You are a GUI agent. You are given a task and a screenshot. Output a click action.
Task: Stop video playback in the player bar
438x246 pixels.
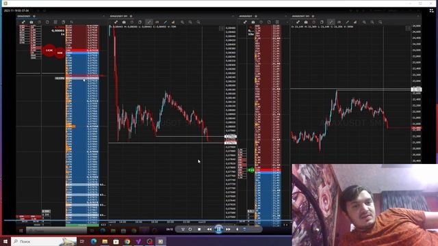point(199,230)
